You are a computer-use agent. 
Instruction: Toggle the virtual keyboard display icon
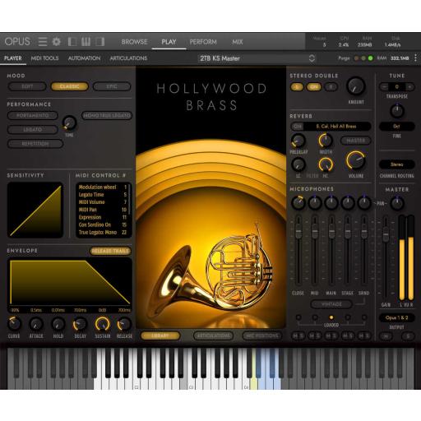pyautogui.click(x=86, y=42)
